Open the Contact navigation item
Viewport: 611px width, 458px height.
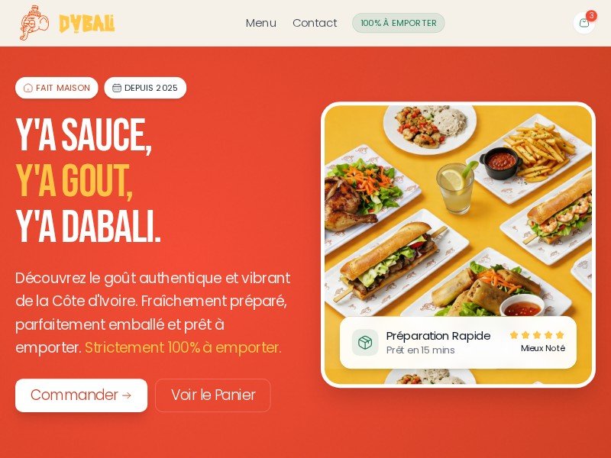click(x=315, y=23)
